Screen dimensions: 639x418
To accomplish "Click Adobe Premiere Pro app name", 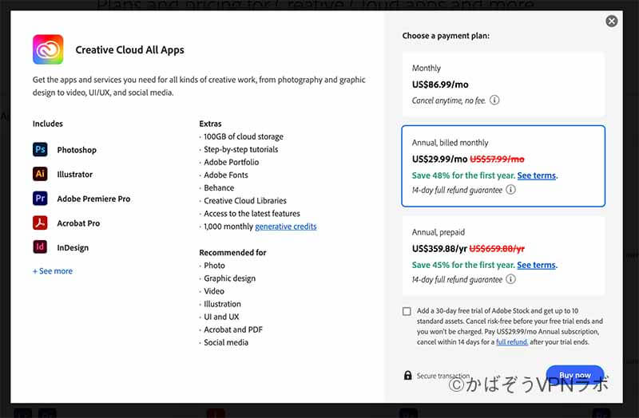I will (93, 199).
